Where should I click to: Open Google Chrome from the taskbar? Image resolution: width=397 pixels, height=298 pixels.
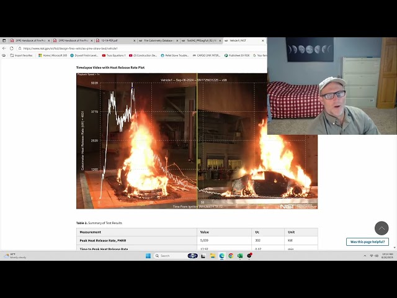(x=231, y=256)
